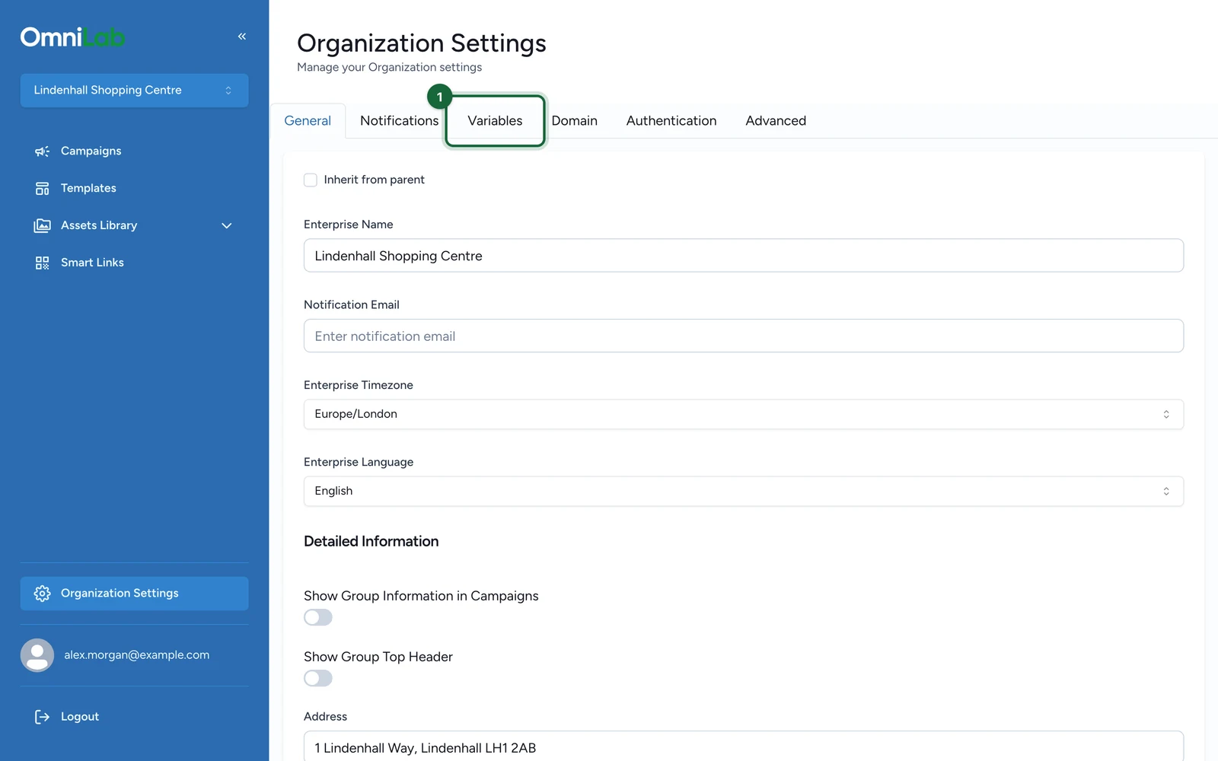Screen dimensions: 1218x761
Task: Click the Organization Settings page heading
Action: tap(422, 43)
